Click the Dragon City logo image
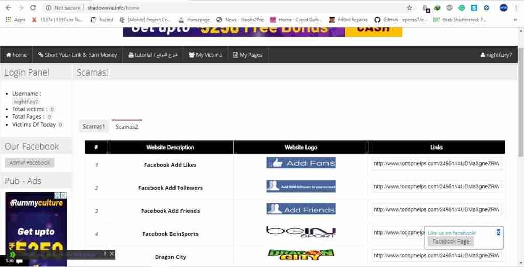Screen dimensions: 524x267 (x=301, y=255)
